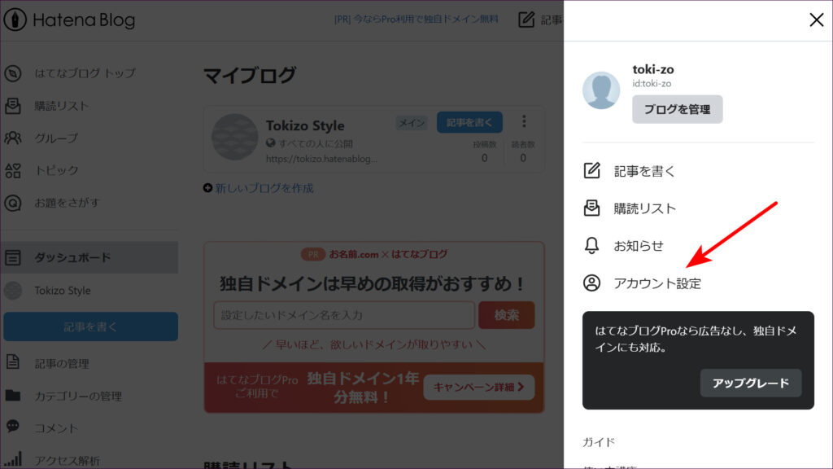833x469 pixels.
Task: Open アカウント設定 from the panel menu
Action: (x=656, y=283)
